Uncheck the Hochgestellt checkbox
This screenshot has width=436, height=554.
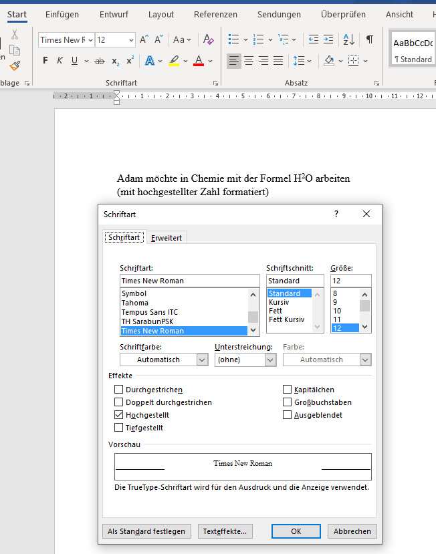click(x=119, y=415)
